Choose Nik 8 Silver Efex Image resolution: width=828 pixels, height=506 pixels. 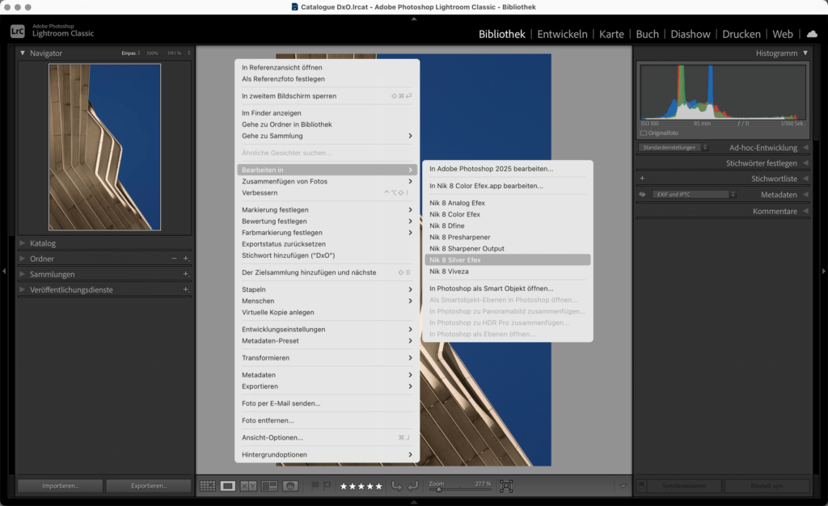point(508,260)
